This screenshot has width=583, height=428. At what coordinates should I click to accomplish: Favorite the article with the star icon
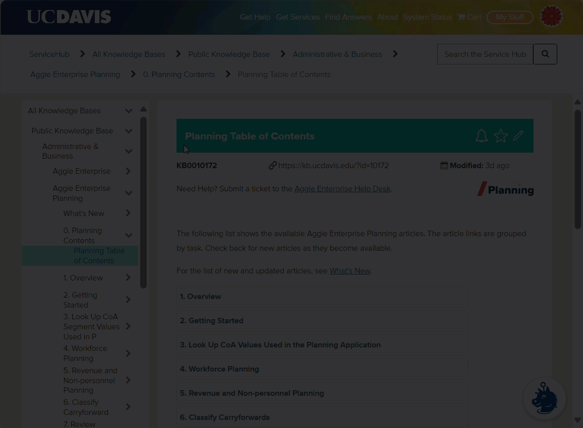pos(501,136)
